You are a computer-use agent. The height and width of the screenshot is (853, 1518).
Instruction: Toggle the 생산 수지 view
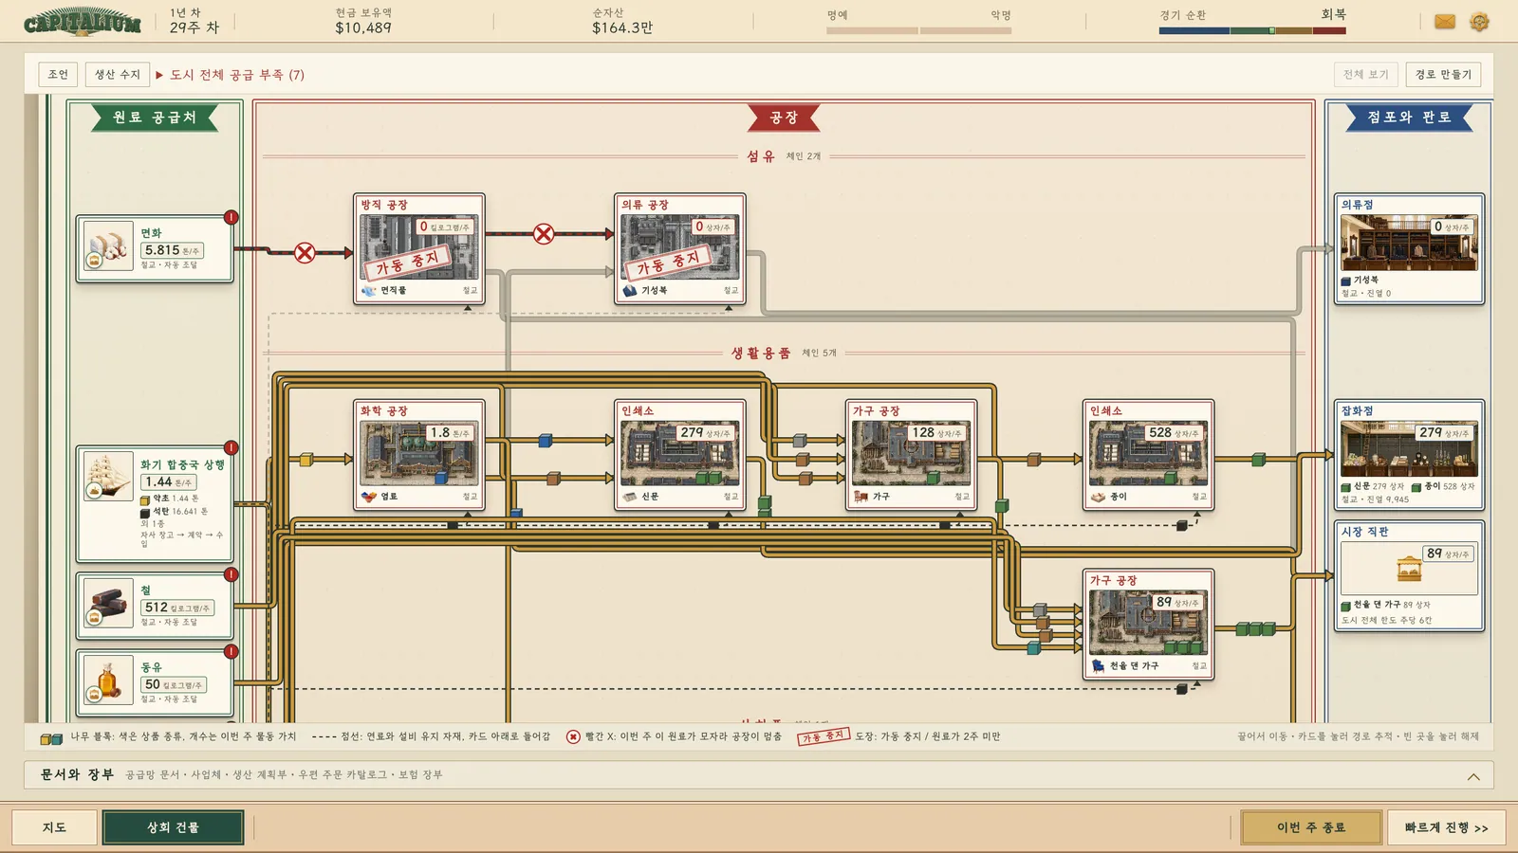pyautogui.click(x=117, y=74)
